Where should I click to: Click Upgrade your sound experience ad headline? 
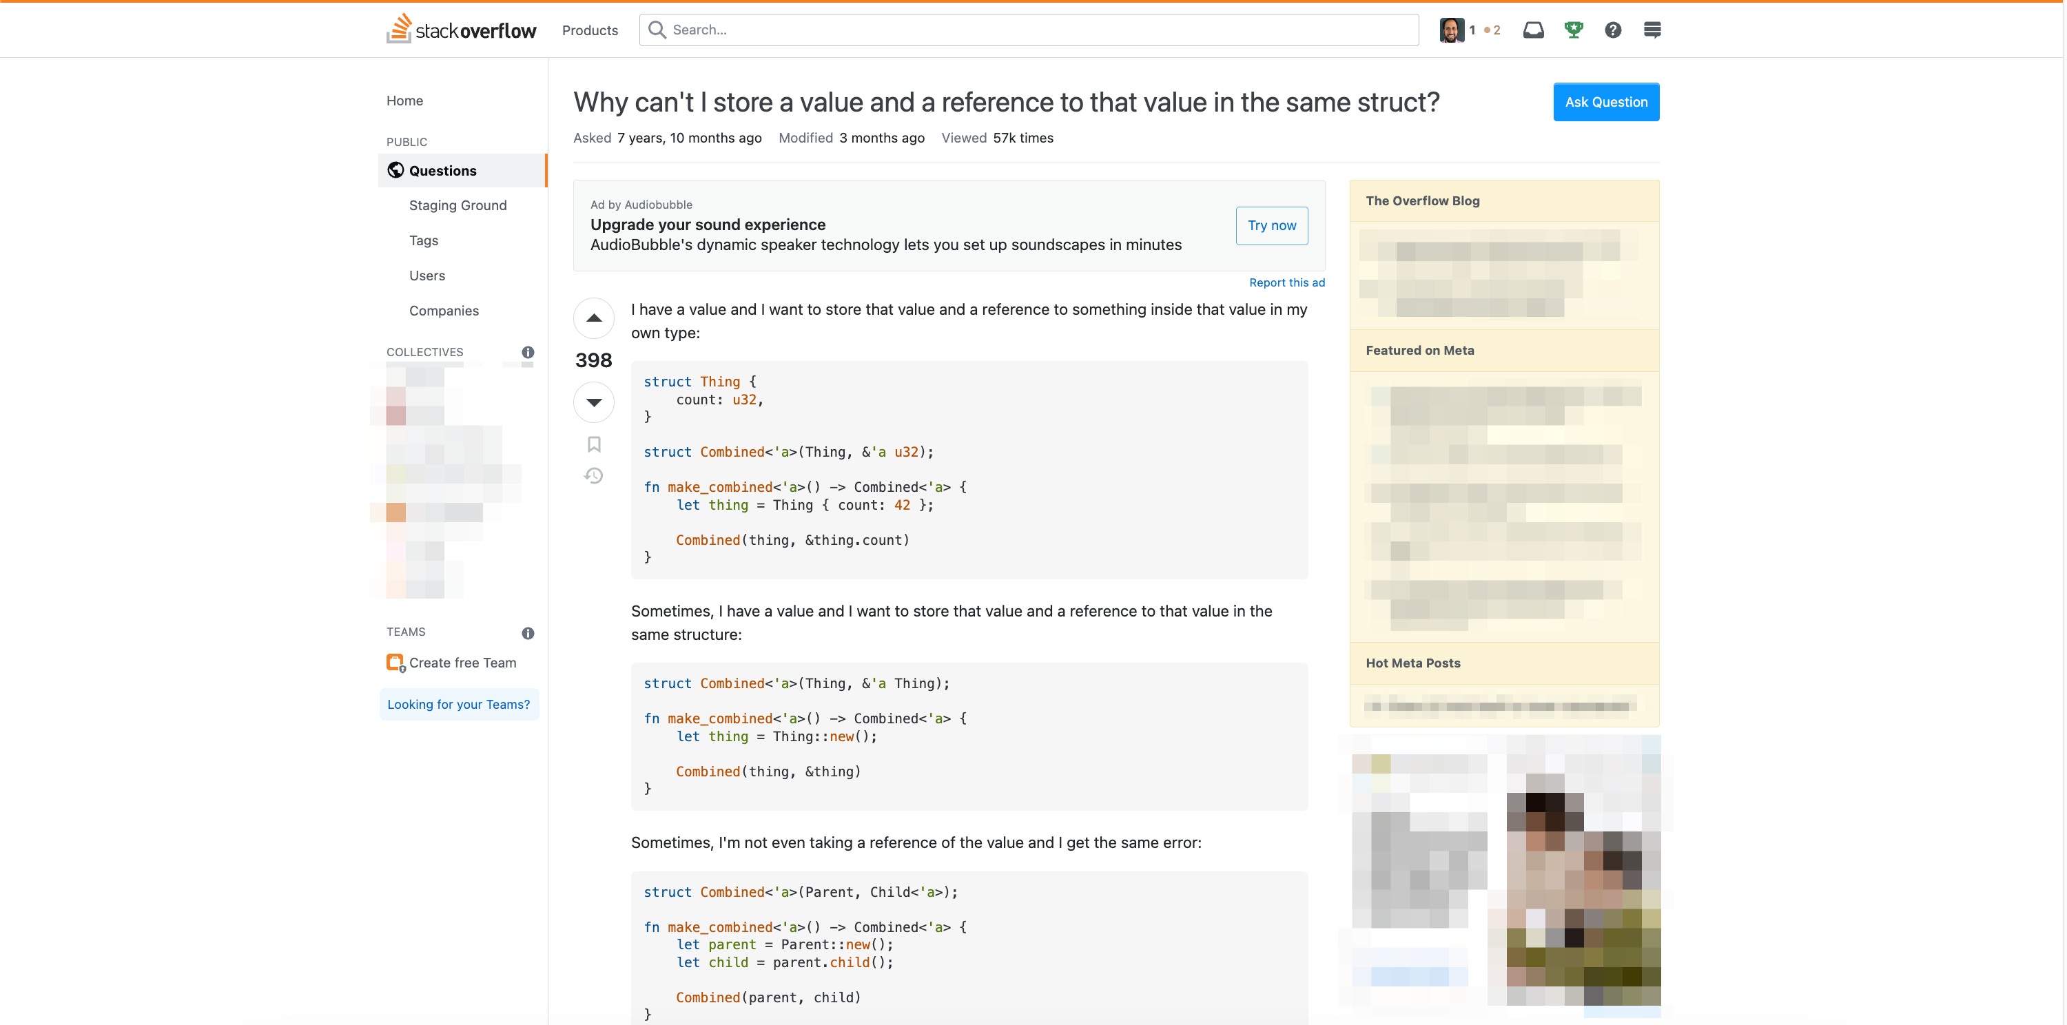coord(708,225)
